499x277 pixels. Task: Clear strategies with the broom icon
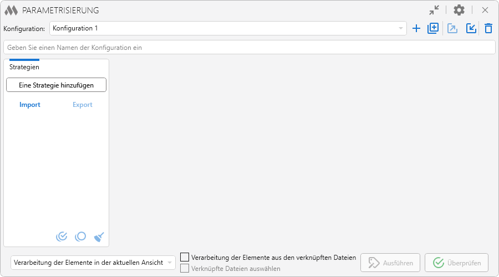click(99, 237)
